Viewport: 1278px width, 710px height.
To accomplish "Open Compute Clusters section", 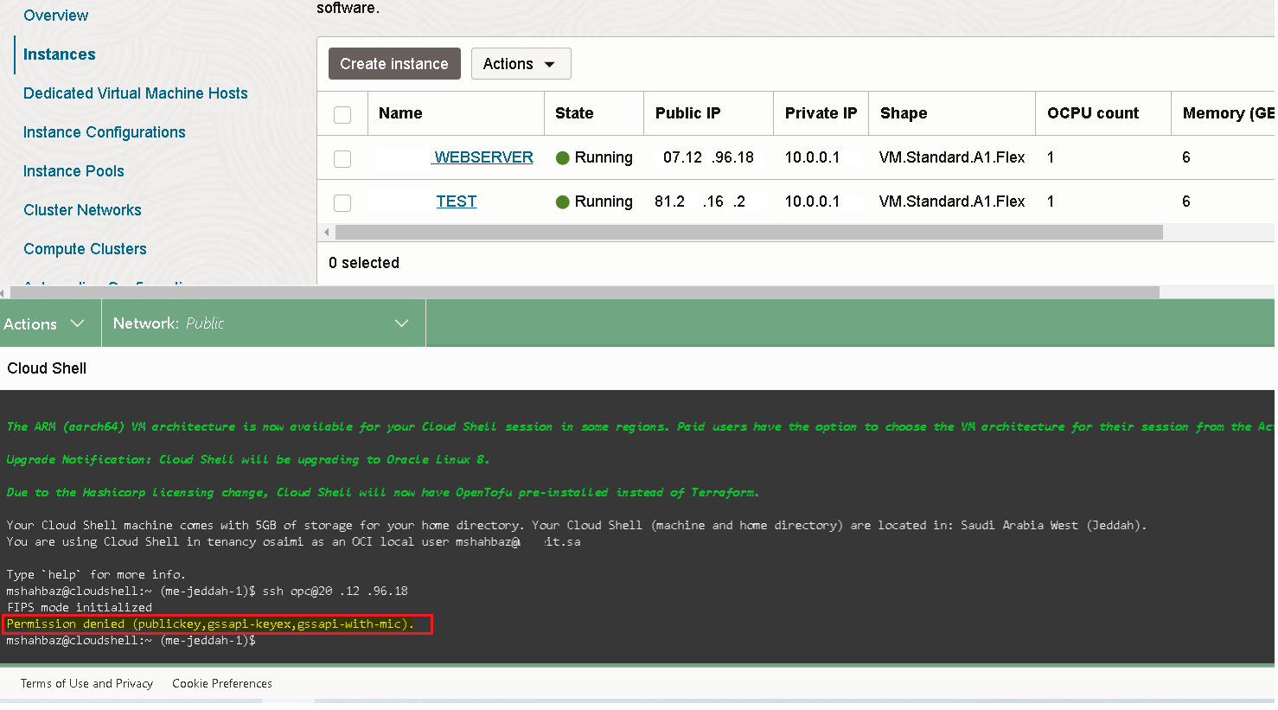I will point(85,249).
